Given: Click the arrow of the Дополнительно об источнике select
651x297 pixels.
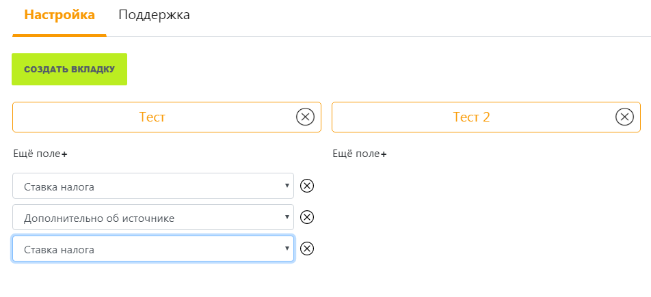Looking at the screenshot, I should pyautogui.click(x=287, y=217).
